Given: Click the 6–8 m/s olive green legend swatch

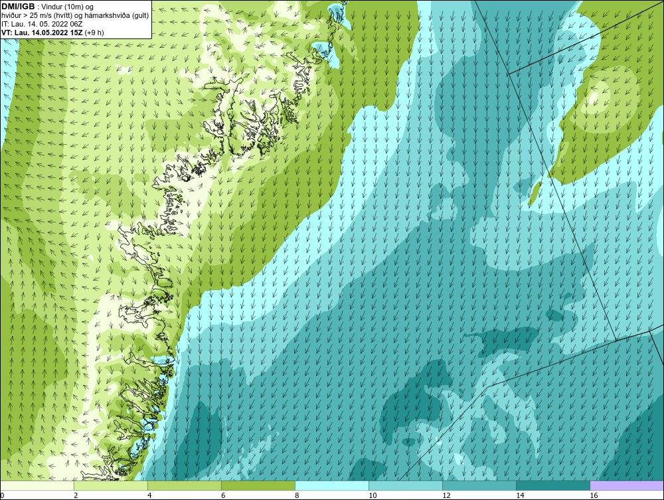Looking at the screenshot, I should tap(258, 485).
